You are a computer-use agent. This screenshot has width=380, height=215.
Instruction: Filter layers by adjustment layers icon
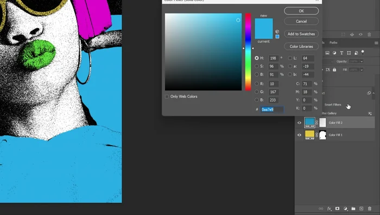334,53
